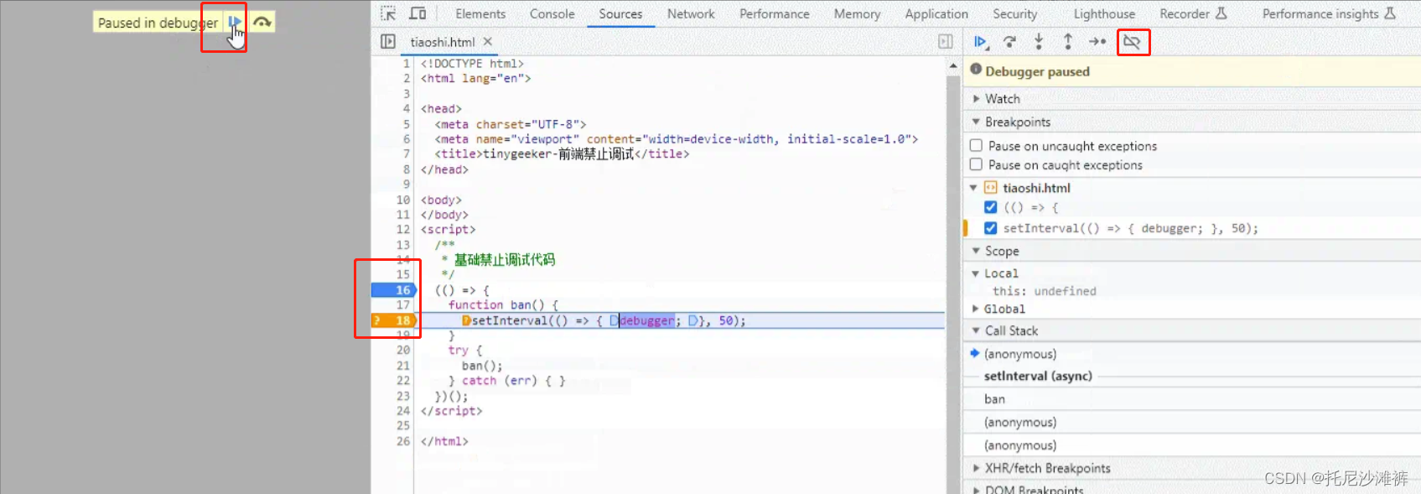Click the inline breakpoint marker before debugger
The height and width of the screenshot is (494, 1421).
point(614,320)
